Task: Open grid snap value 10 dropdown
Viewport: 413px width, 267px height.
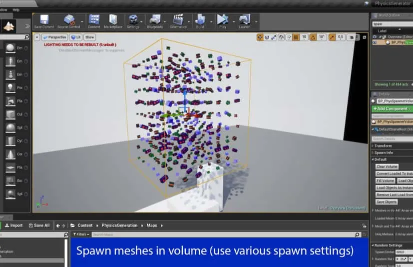Action: click(x=304, y=37)
